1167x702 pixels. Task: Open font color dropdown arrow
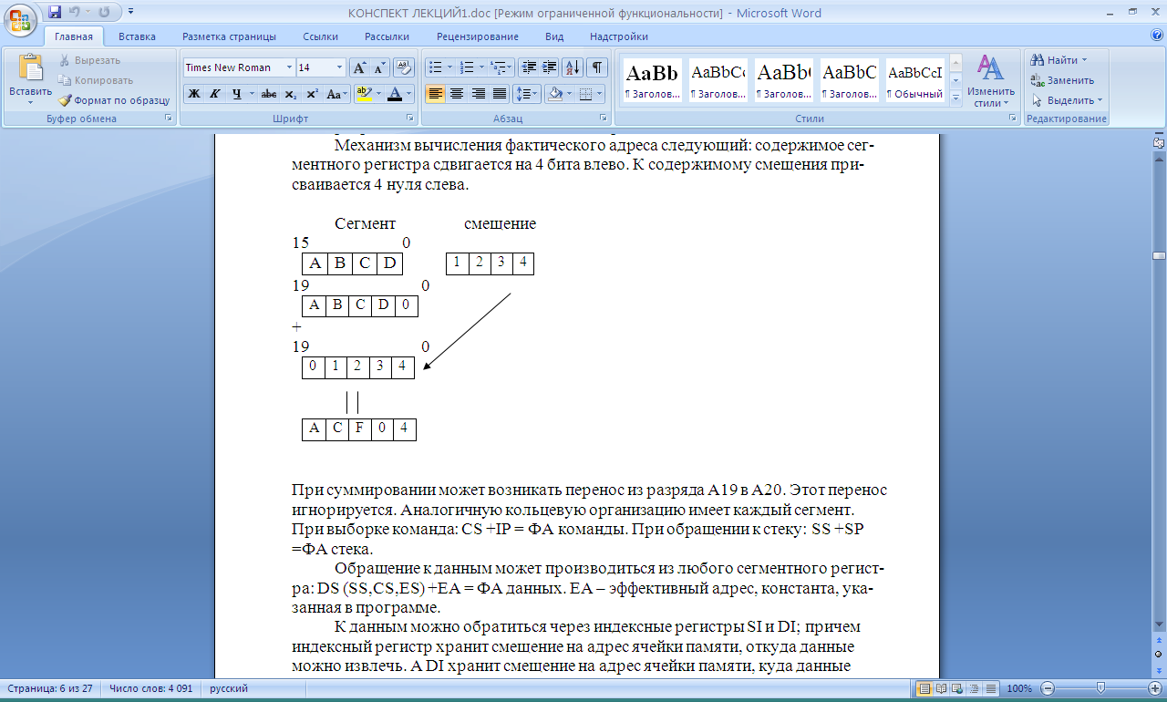click(x=409, y=94)
